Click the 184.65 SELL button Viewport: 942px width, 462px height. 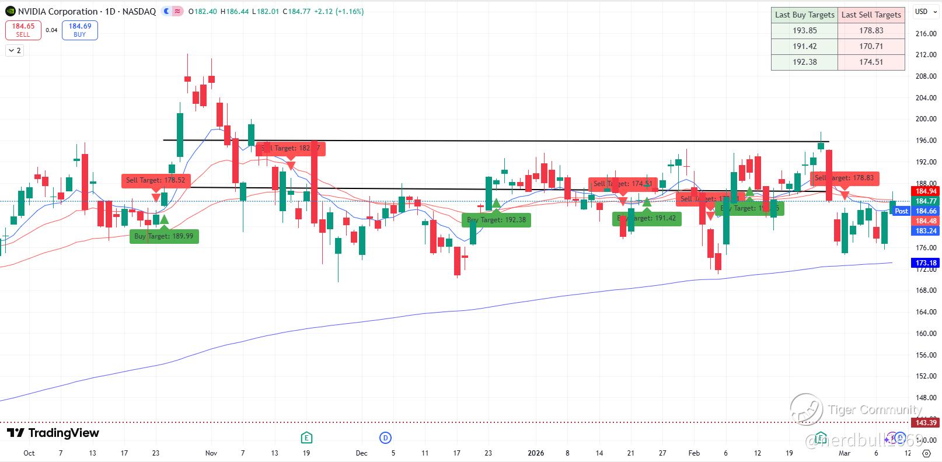[23, 30]
